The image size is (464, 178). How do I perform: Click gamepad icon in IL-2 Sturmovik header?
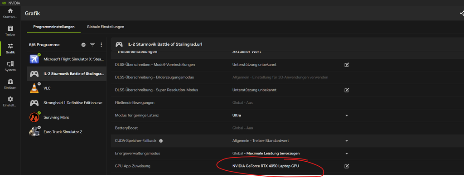click(x=119, y=44)
